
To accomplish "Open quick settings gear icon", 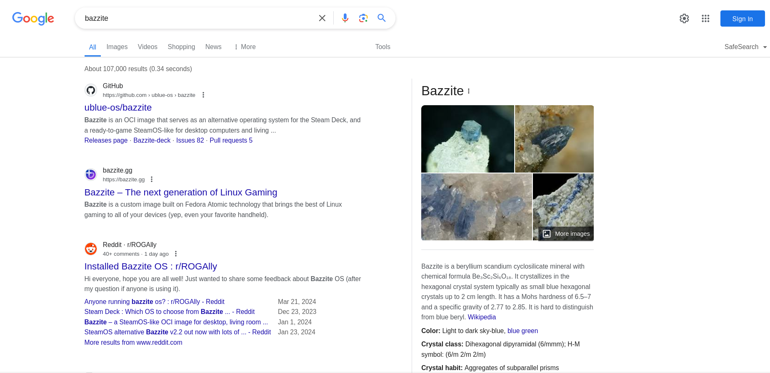I will coord(684,18).
